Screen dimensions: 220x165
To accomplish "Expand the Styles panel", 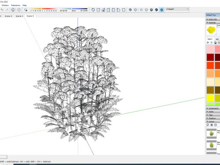I will pos(213,112).
